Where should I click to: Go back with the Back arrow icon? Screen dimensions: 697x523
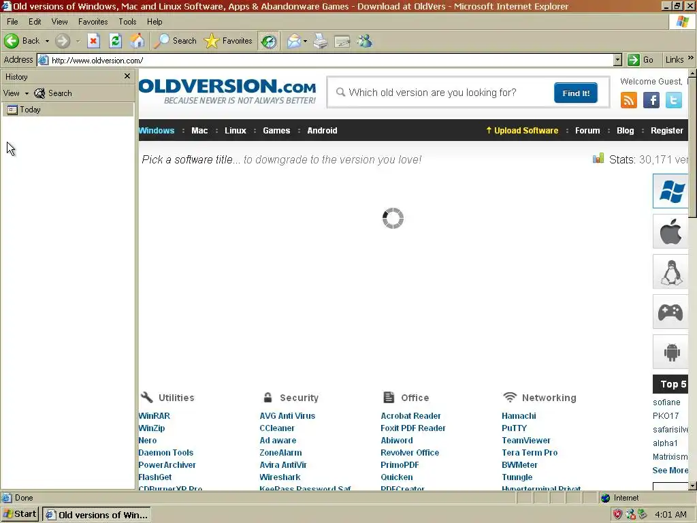click(12, 41)
